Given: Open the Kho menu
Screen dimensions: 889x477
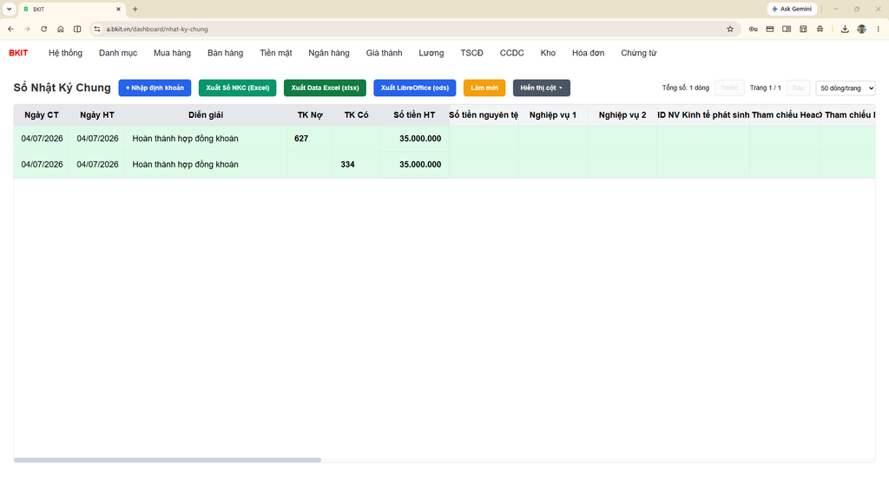Looking at the screenshot, I should point(548,53).
